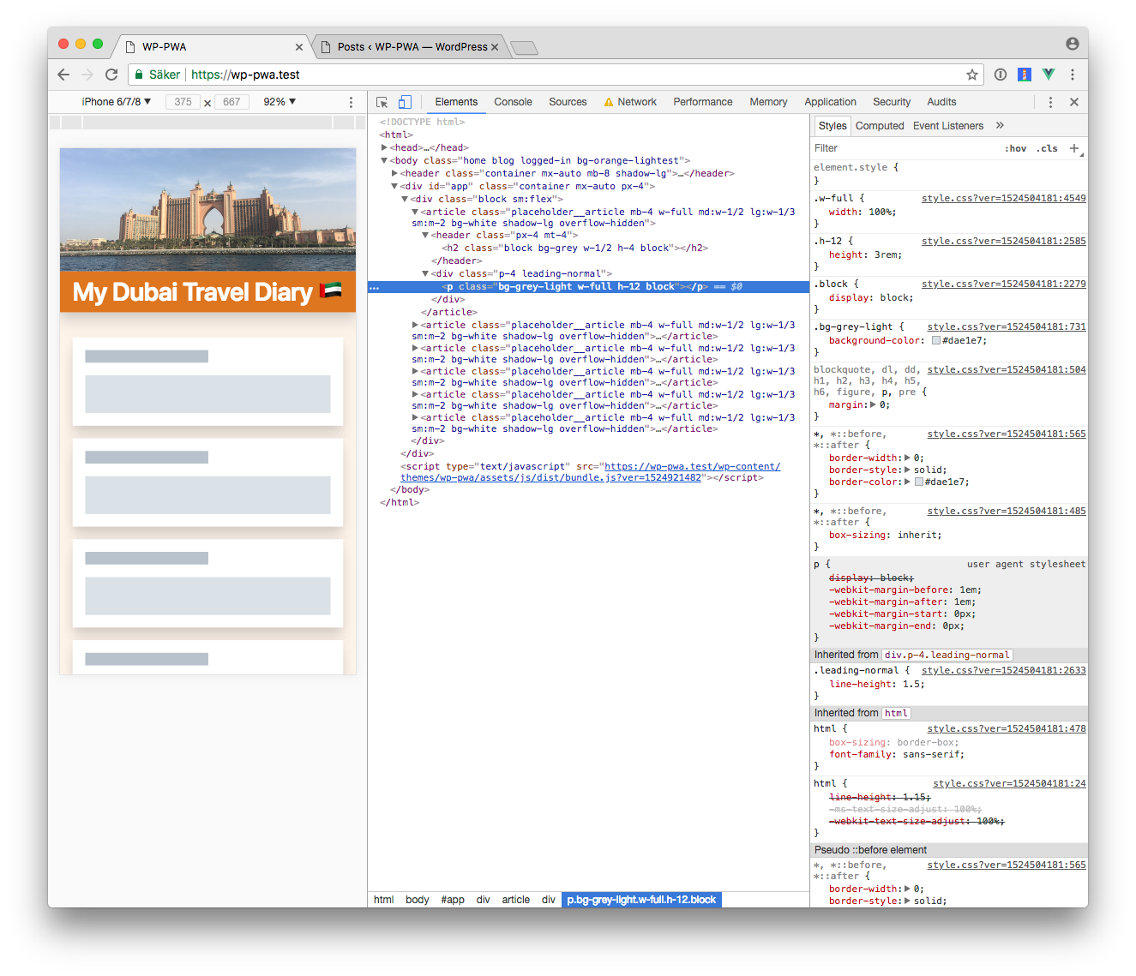Click the ellipsis beside the selected DOM node
Screen dimensions: 1136x976
pyautogui.click(x=374, y=287)
